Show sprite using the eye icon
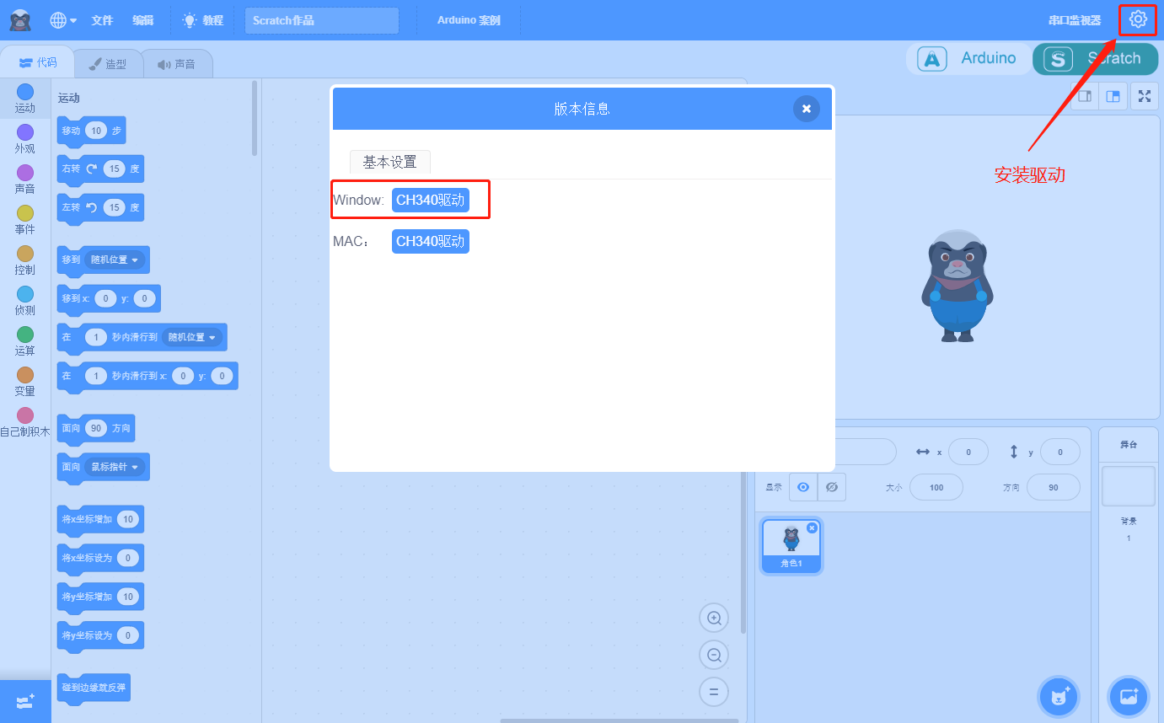This screenshot has width=1164, height=723. coord(803,487)
